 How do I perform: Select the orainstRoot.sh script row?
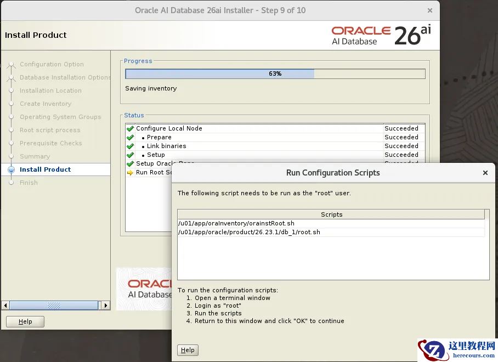(331, 223)
